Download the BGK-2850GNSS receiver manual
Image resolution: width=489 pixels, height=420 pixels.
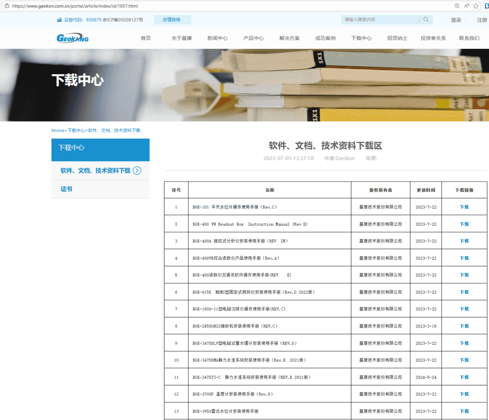[464, 326]
